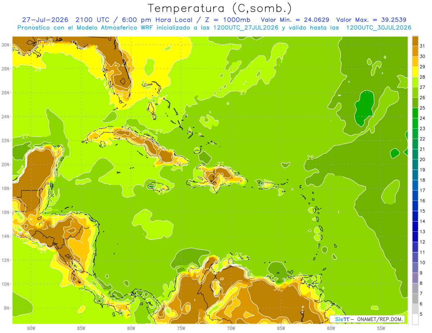Click the "26N" latitude axis label
Viewport: 432px width, 333px height.
6,93
